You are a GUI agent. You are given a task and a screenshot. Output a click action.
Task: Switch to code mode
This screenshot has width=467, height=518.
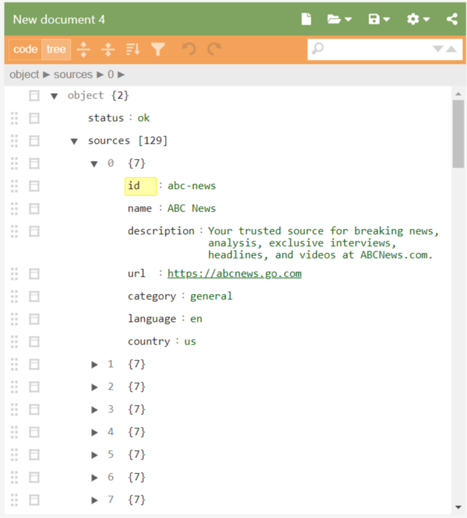(25, 49)
